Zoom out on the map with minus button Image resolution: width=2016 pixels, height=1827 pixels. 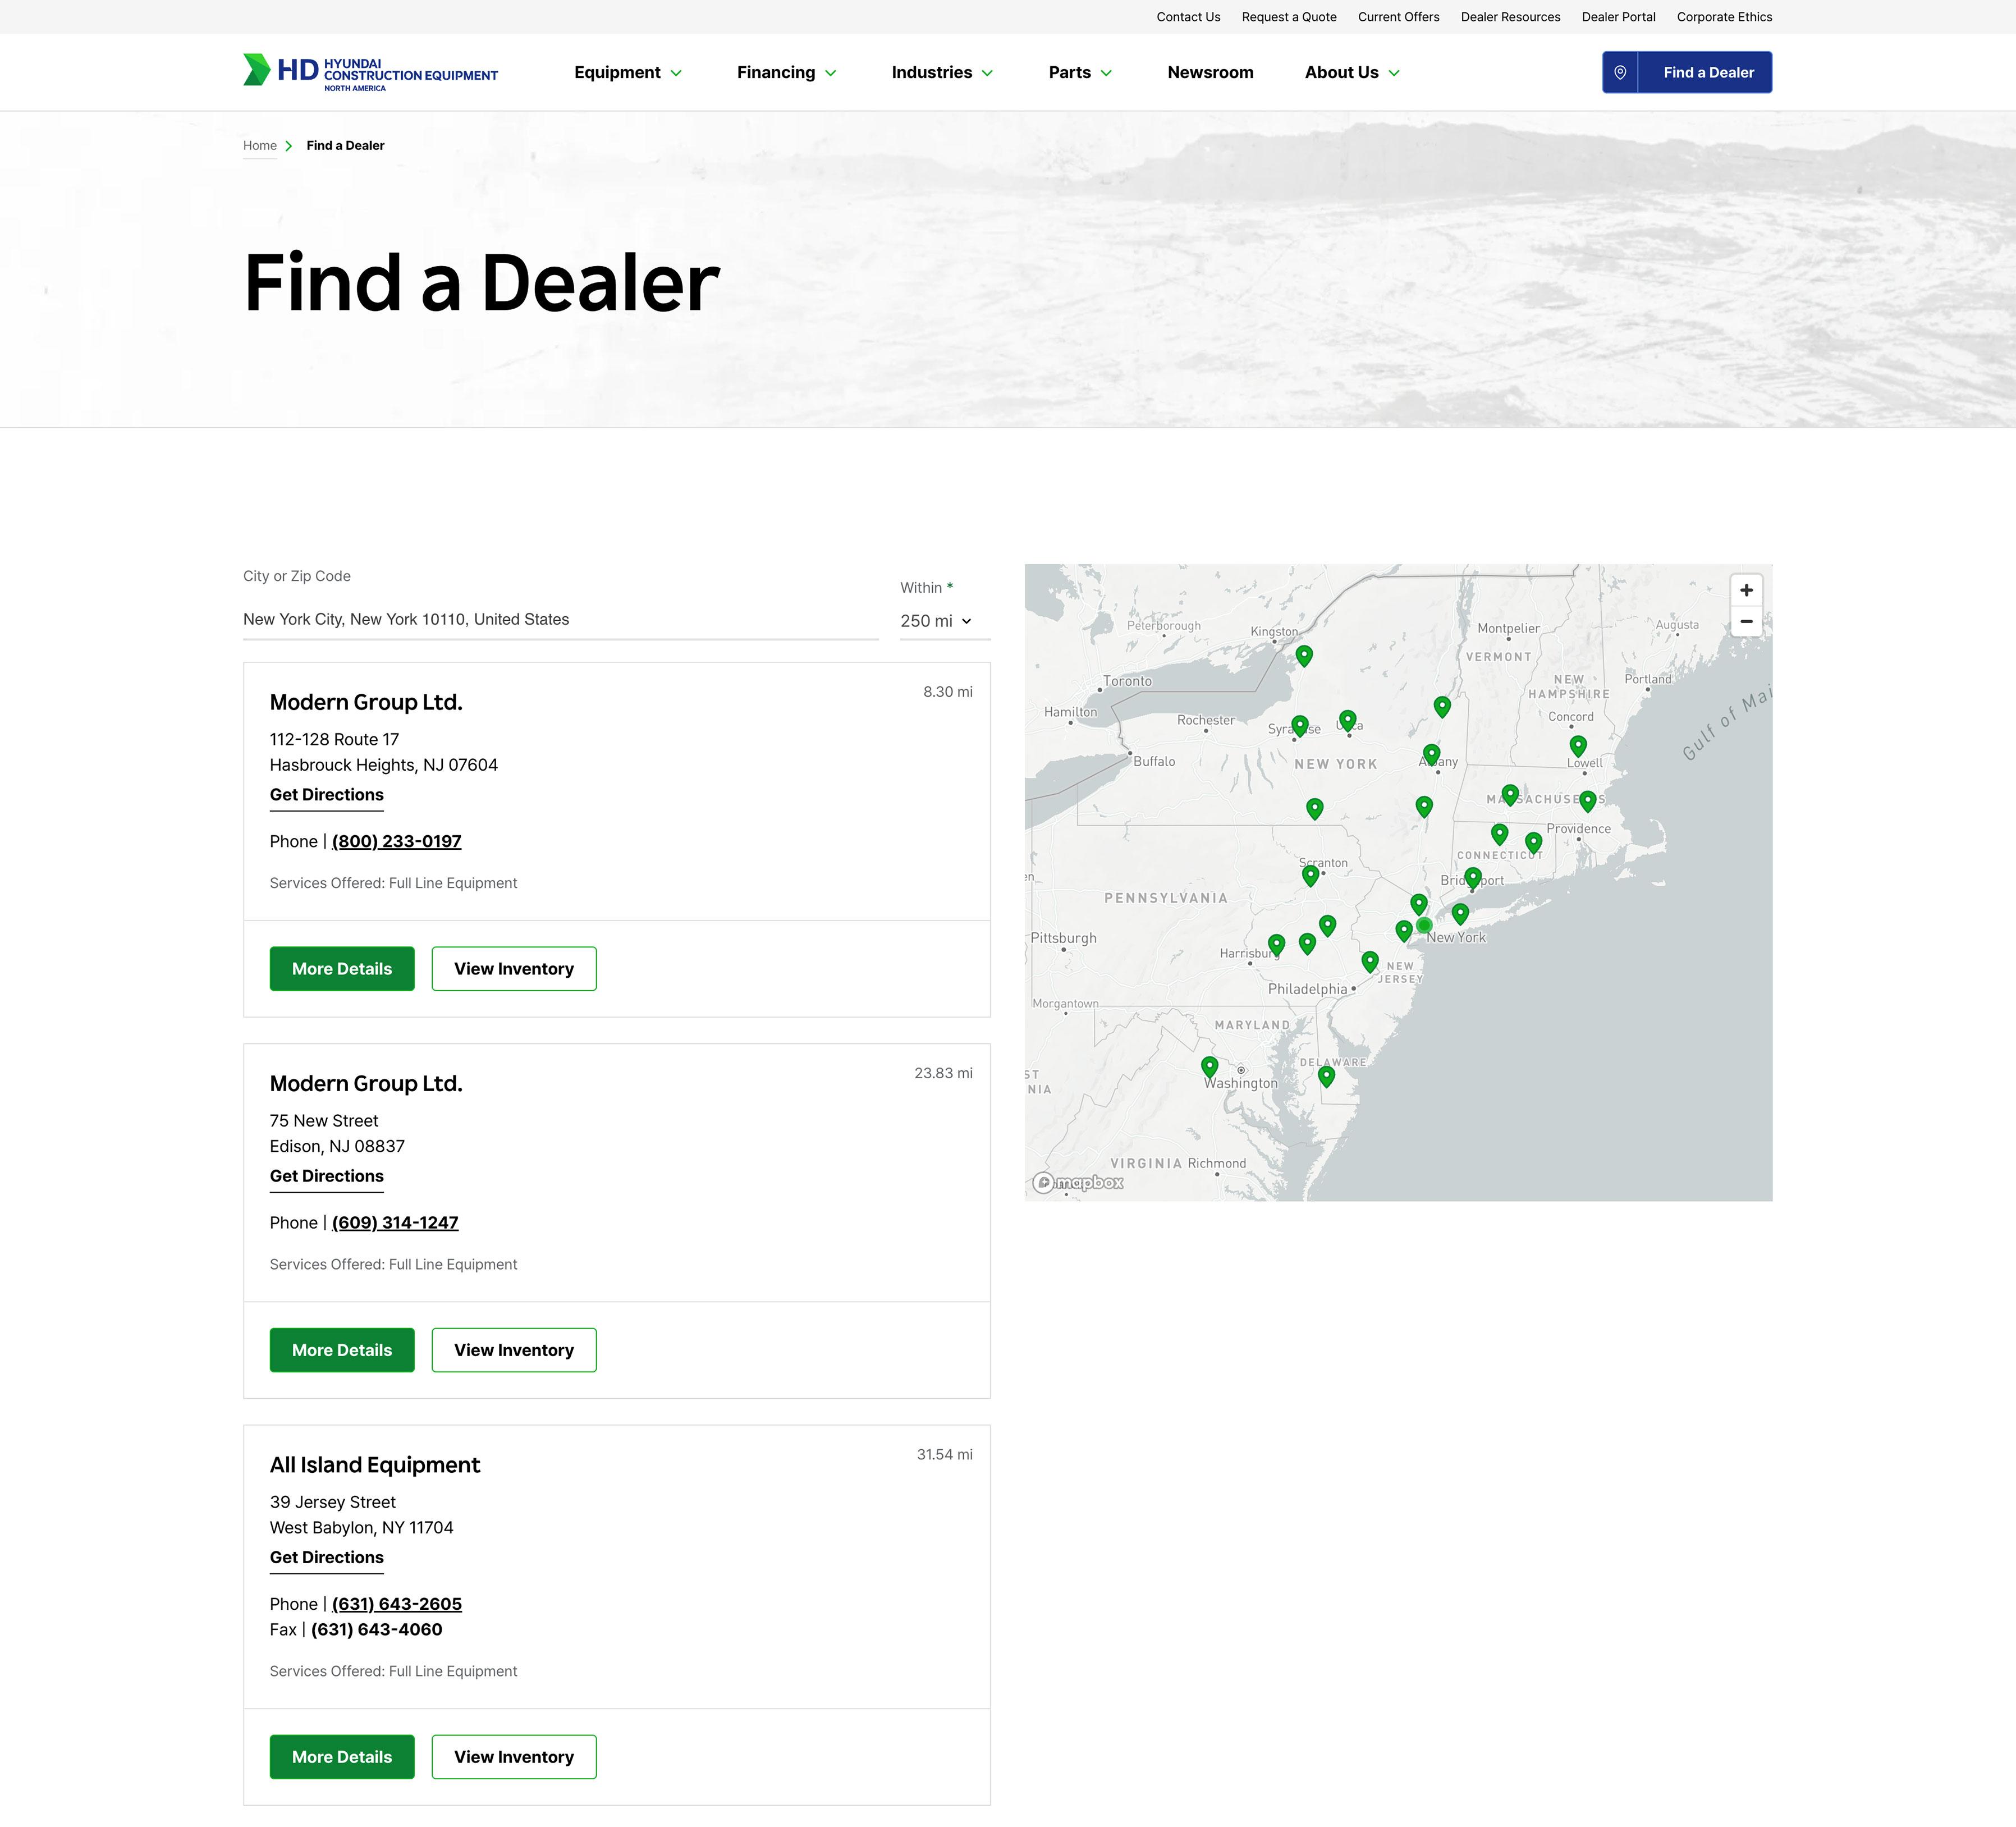[1746, 621]
